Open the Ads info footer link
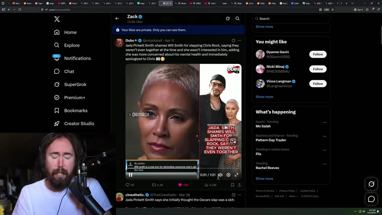 (x=279, y=196)
